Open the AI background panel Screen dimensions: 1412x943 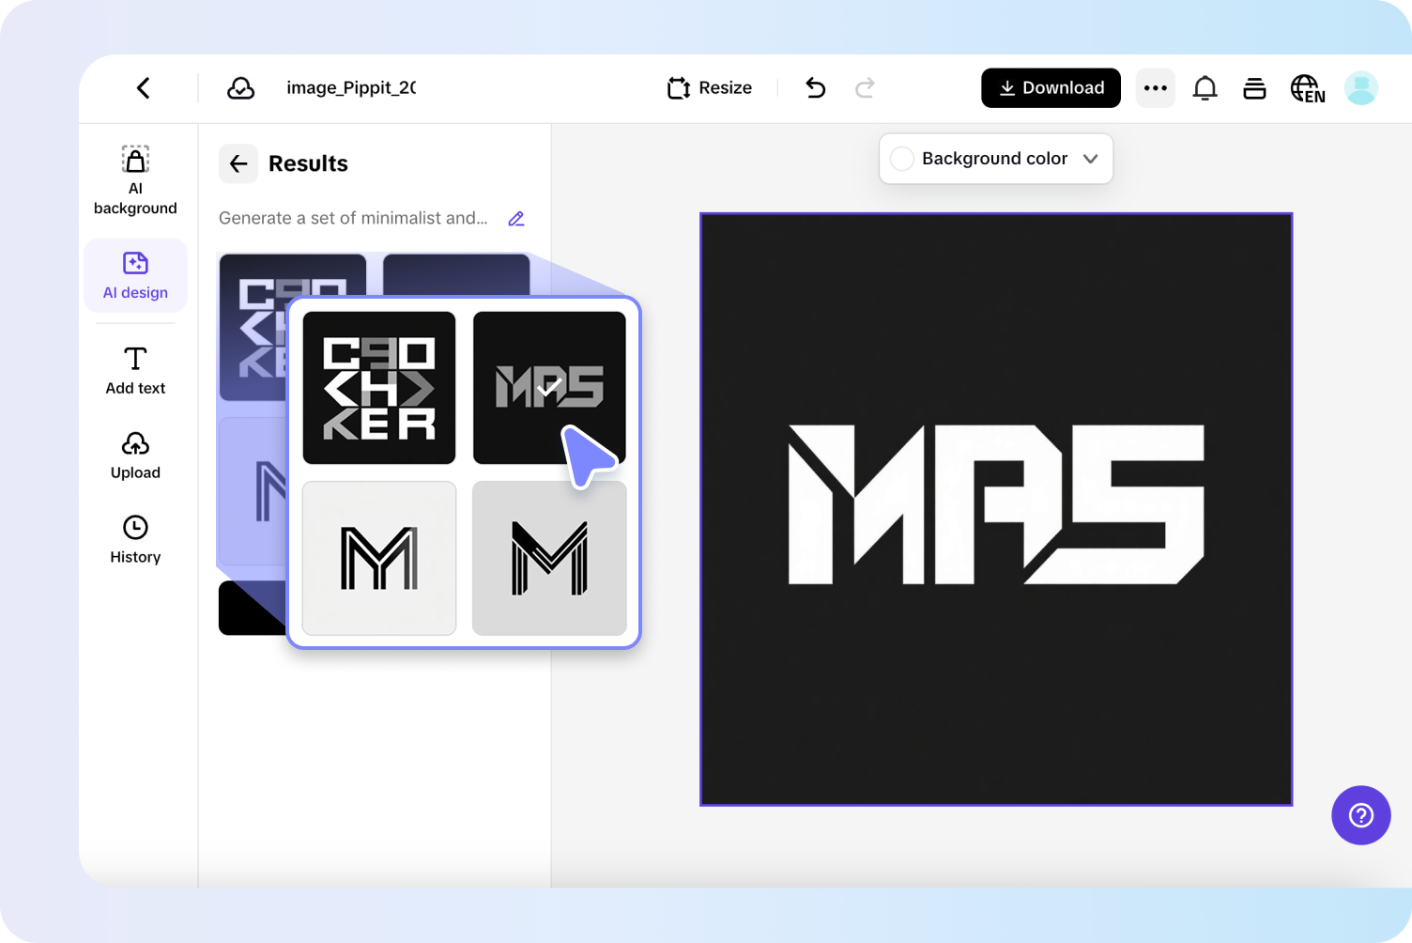(135, 180)
